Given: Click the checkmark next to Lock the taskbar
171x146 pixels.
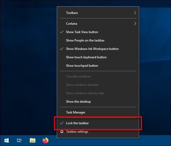Looking at the screenshot, I should 62,123.
